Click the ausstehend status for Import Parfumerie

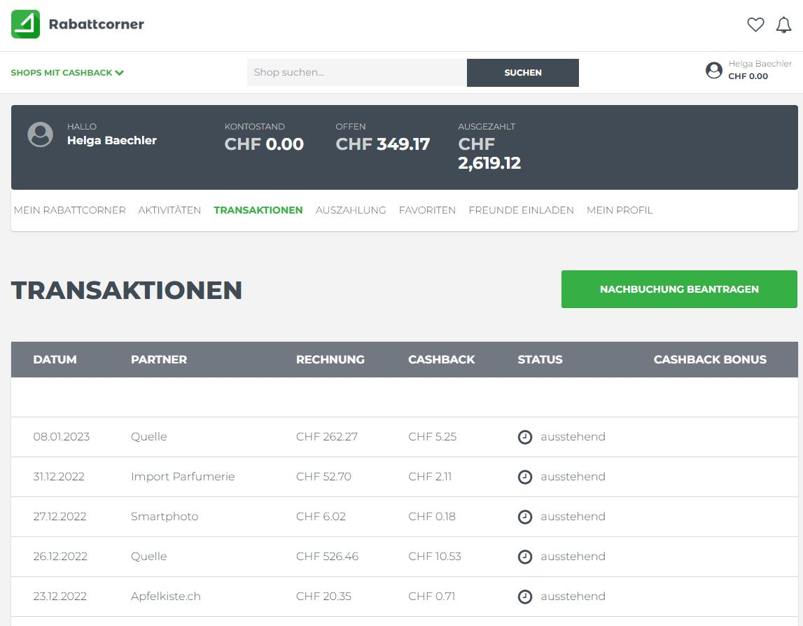(x=573, y=477)
